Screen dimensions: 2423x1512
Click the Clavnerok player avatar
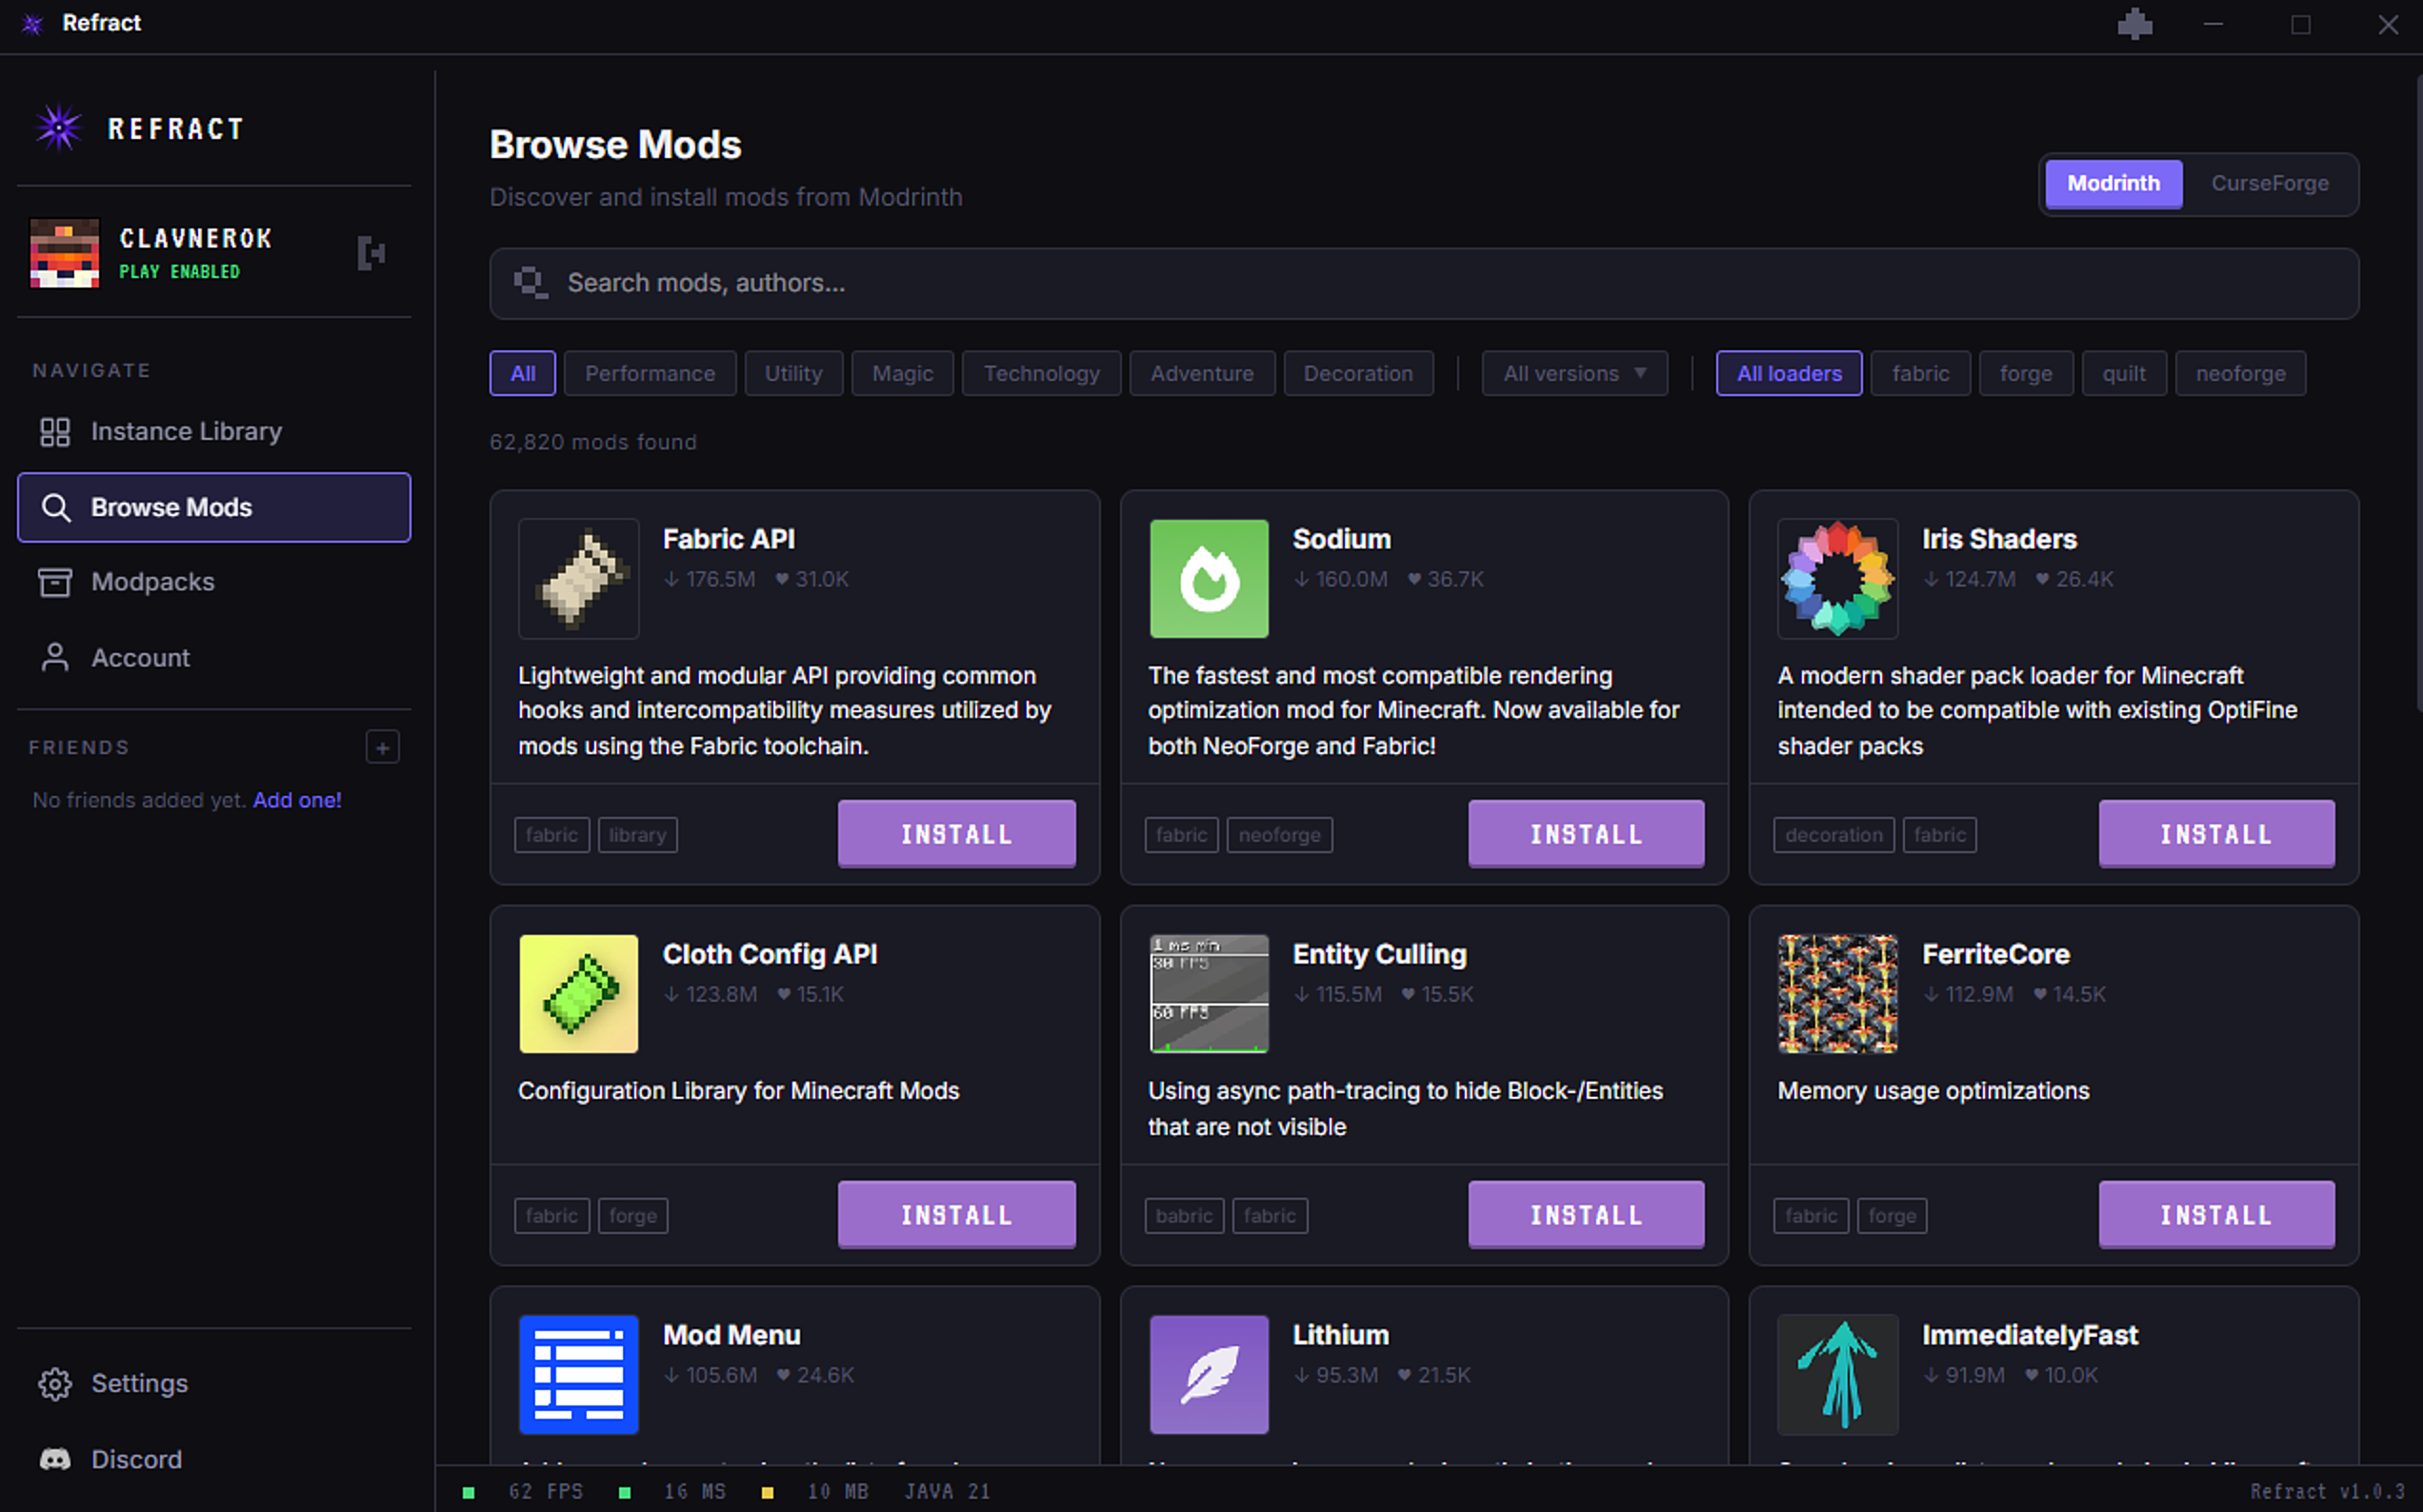point(65,253)
